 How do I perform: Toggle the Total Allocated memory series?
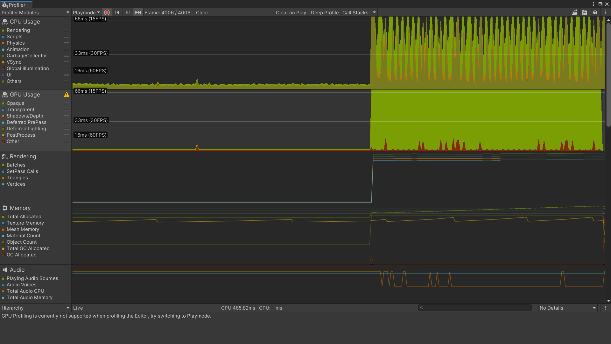pos(24,217)
